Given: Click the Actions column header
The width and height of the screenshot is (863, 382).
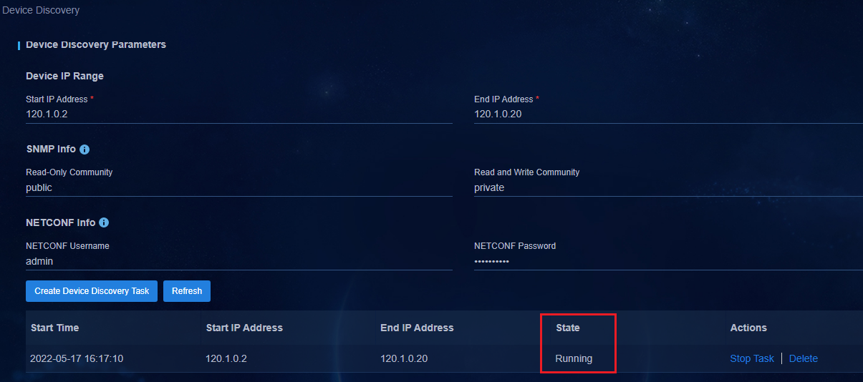Looking at the screenshot, I should click(748, 328).
